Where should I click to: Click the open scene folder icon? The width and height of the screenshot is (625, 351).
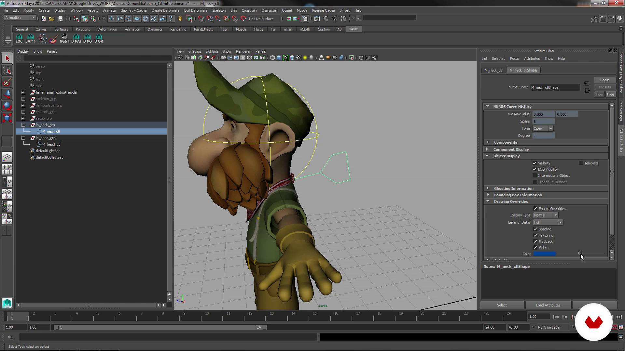[x=51, y=19]
